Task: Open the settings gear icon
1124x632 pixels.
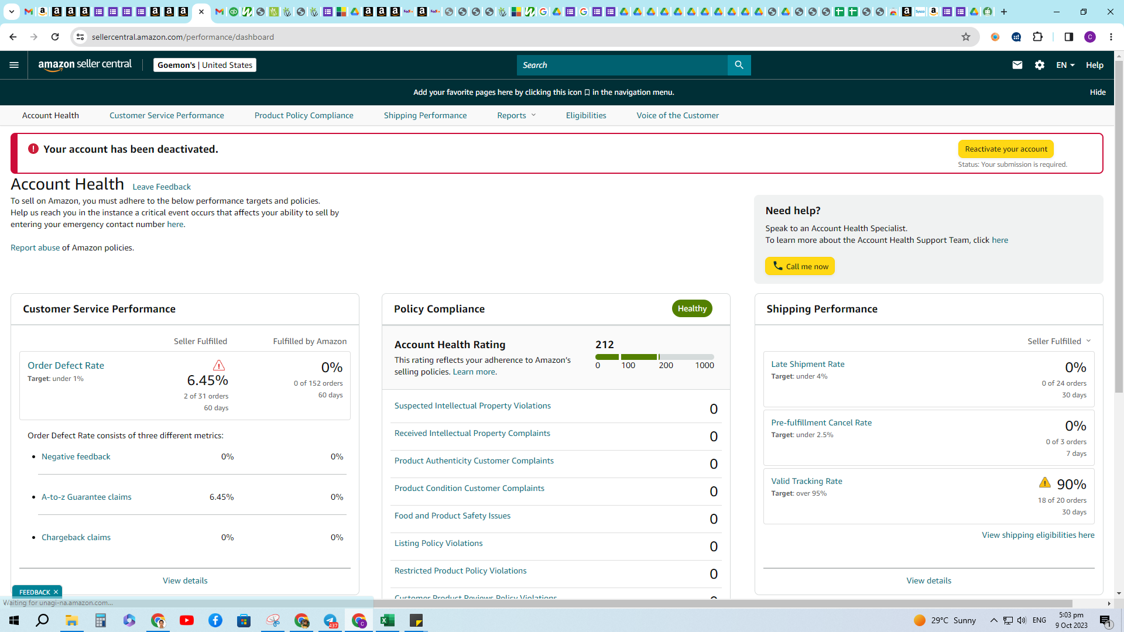Action: [x=1040, y=65]
